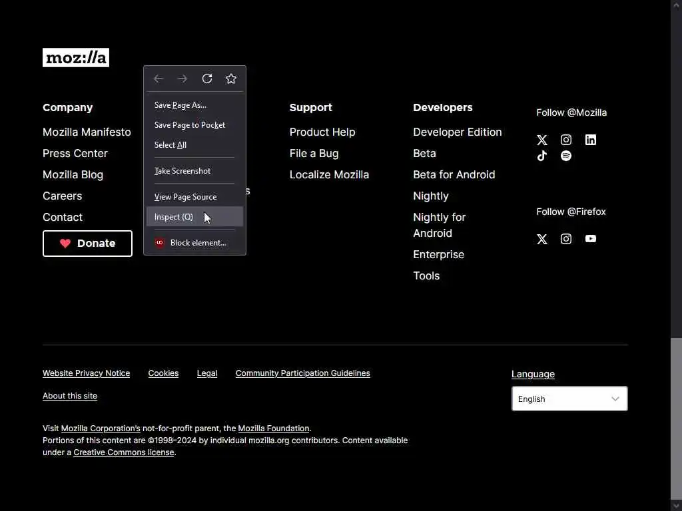Click File a Bug link
The image size is (682, 511).
coord(314,154)
